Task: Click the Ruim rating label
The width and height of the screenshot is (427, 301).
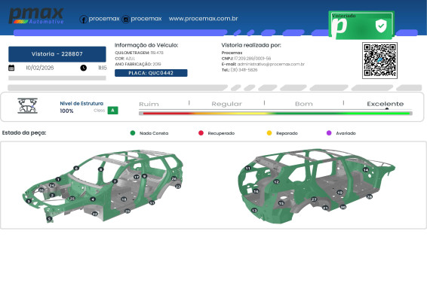Action: point(149,104)
